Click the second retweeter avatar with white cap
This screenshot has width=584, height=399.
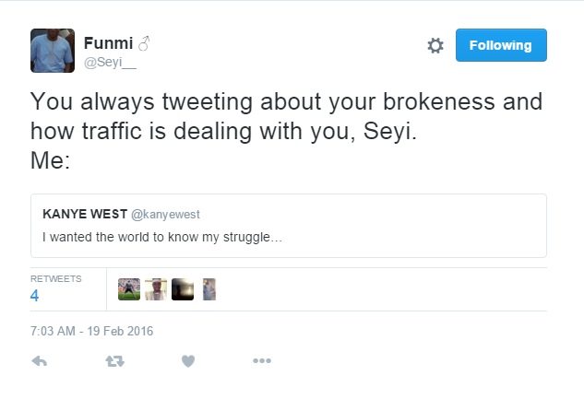click(155, 289)
